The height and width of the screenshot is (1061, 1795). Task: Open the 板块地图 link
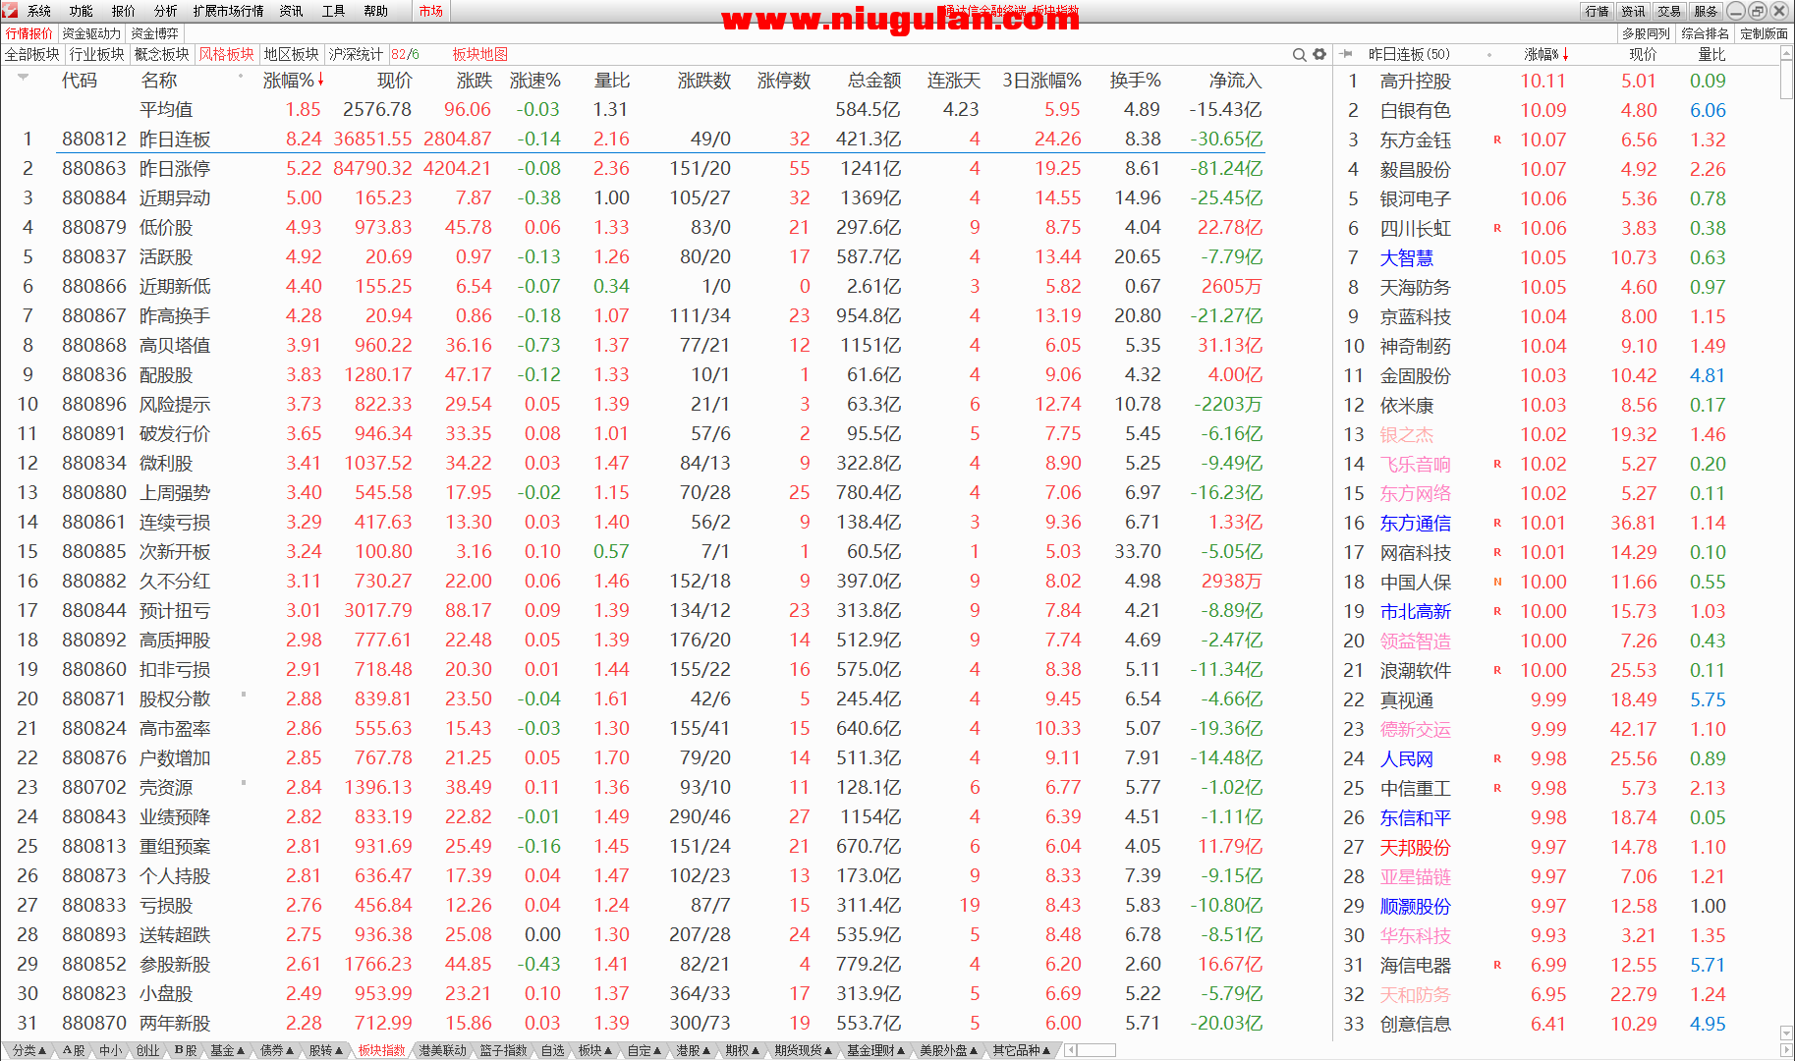pyautogui.click(x=480, y=54)
